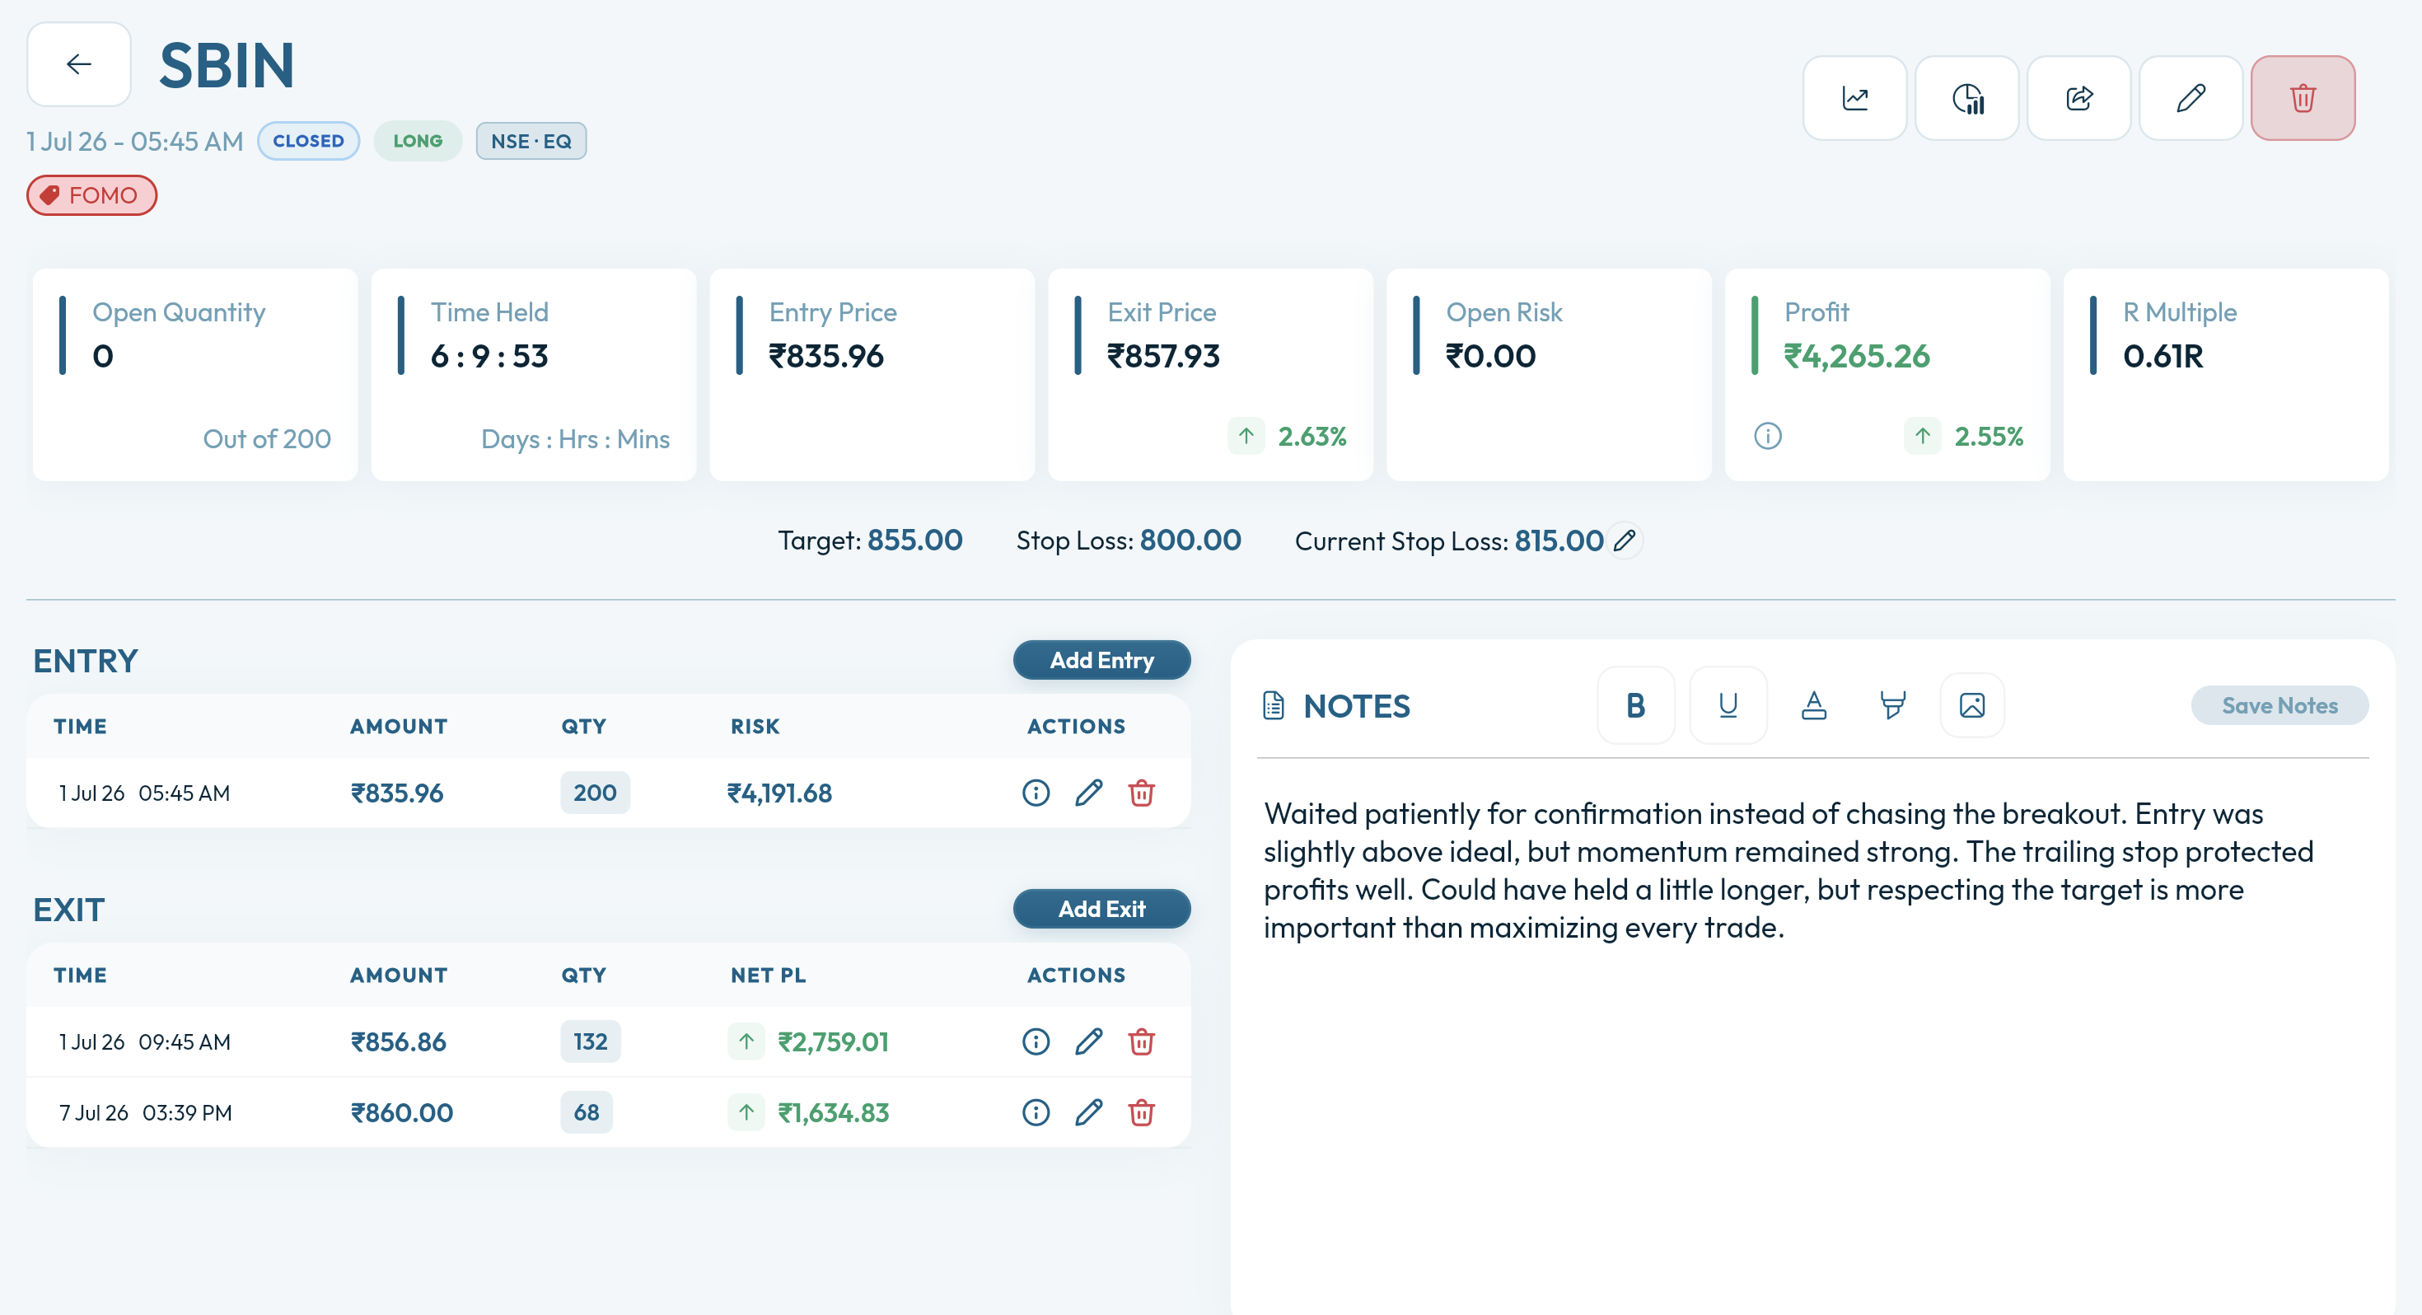Click the FOMO tag label
Viewport: 2422px width, 1315px height.
(91, 195)
